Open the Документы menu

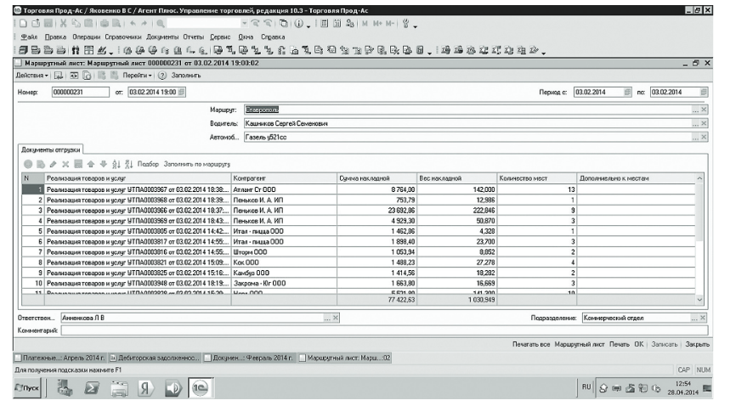(162, 37)
